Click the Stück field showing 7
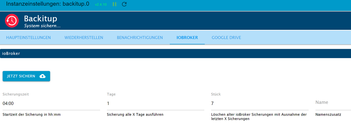 coord(260,103)
